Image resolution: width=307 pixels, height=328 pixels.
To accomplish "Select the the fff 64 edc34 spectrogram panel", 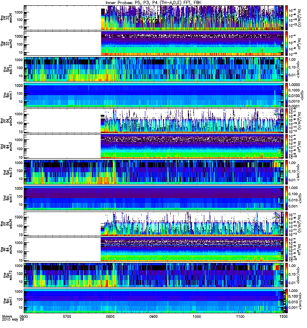I will 154,224.
